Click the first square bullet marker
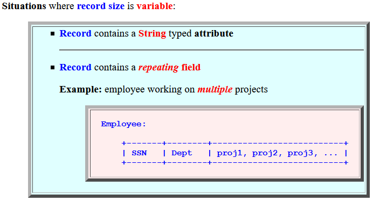The height and width of the screenshot is (201, 373). [53, 34]
